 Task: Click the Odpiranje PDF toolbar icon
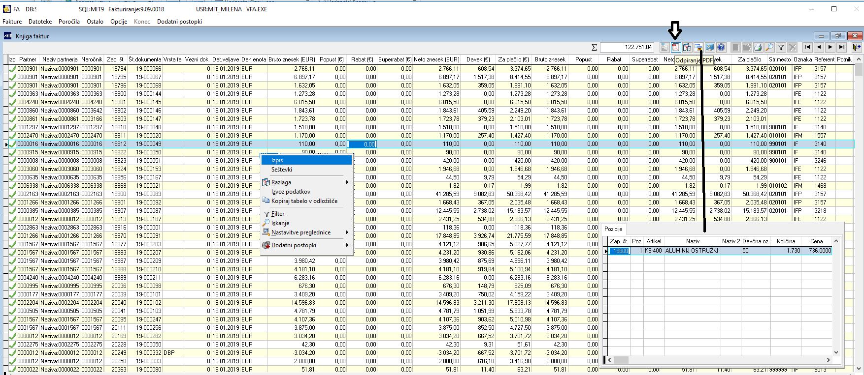[676, 47]
